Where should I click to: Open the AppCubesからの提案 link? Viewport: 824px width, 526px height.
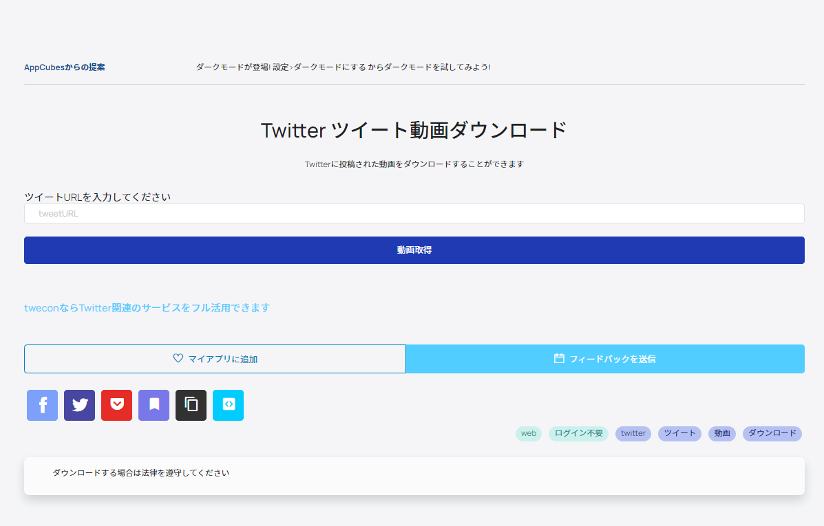pyautogui.click(x=65, y=67)
